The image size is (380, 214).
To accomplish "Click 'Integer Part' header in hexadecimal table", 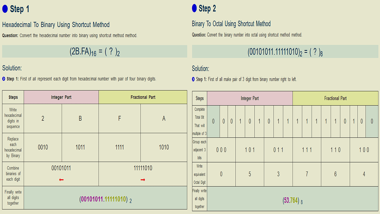I will click(x=61, y=97).
